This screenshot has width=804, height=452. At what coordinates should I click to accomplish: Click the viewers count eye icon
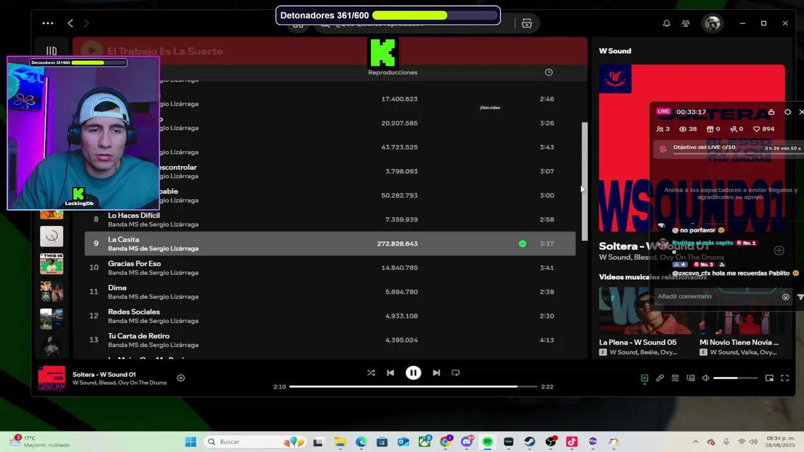click(683, 129)
